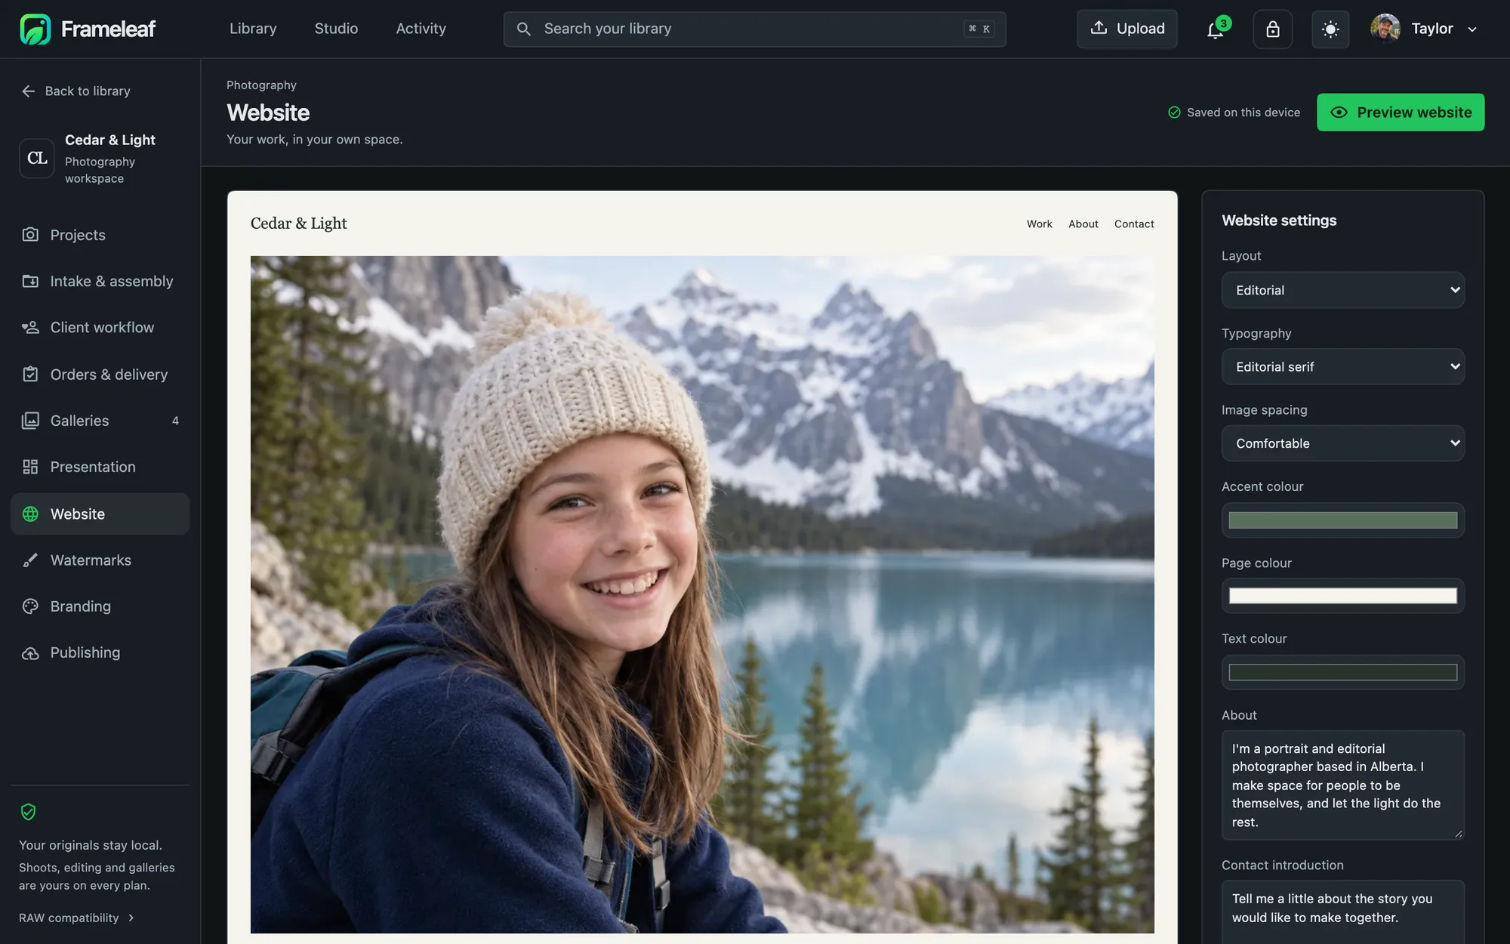Click the Projects camera icon

pos(30,235)
